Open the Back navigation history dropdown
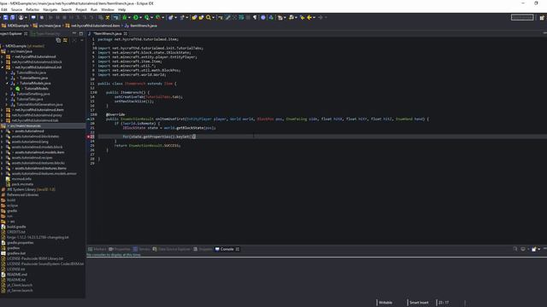The height and width of the screenshot is (307, 547). (x=314, y=17)
